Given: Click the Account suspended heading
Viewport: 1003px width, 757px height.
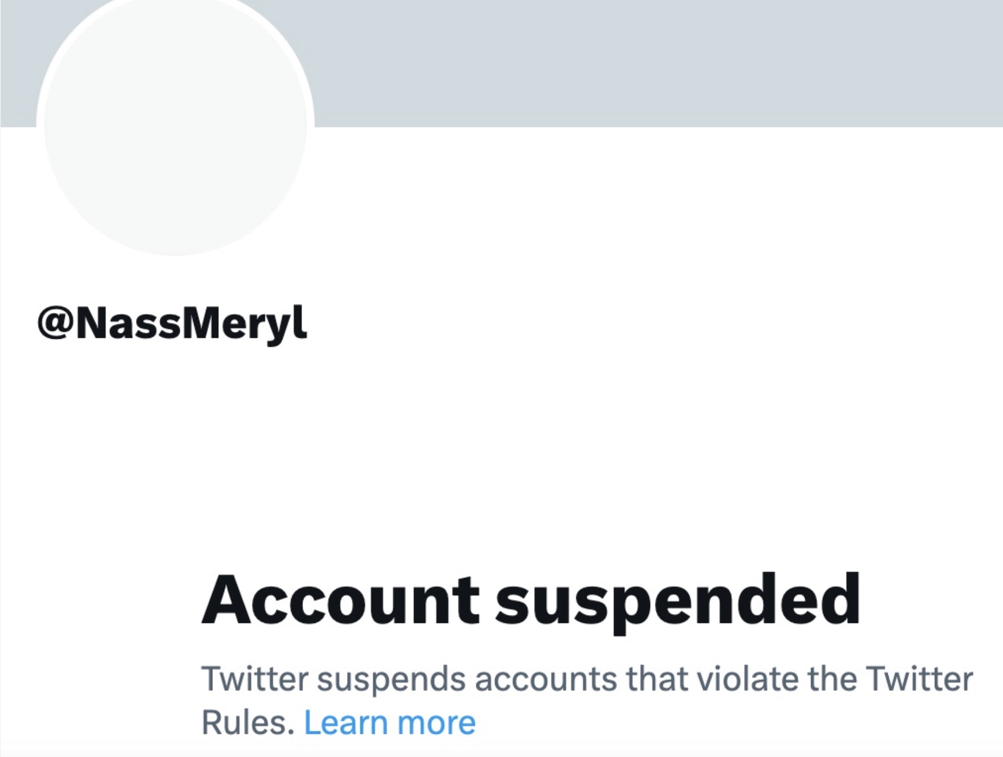Looking at the screenshot, I should click(x=530, y=600).
